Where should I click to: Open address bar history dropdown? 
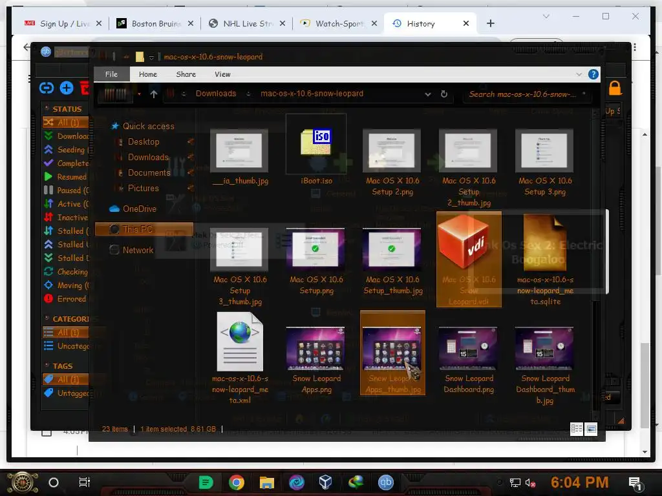coord(428,94)
